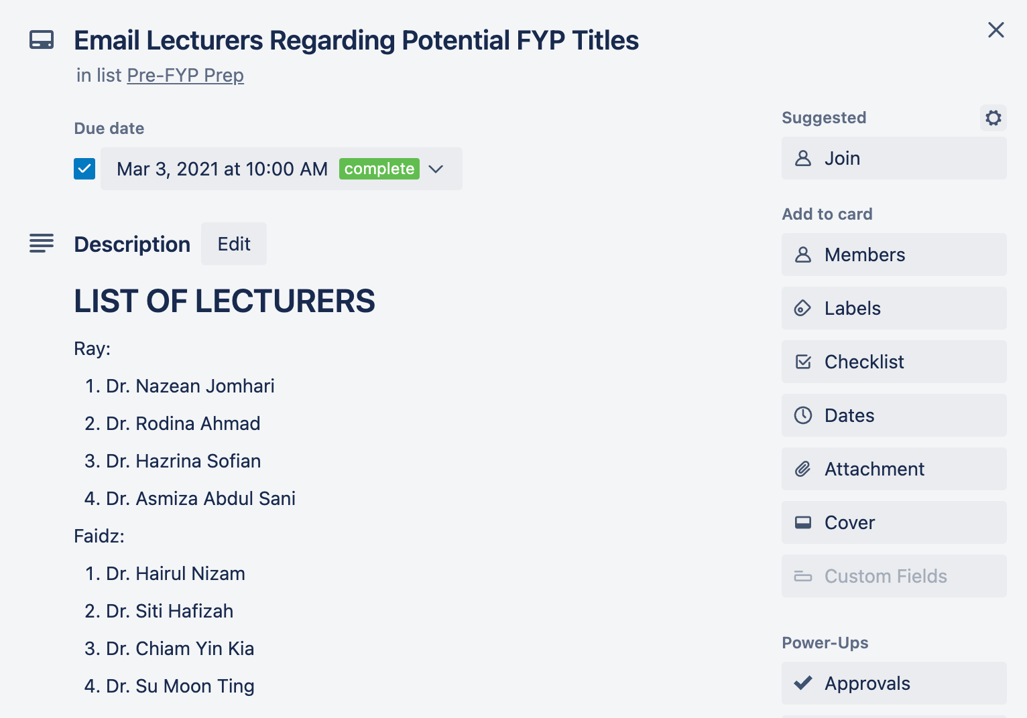This screenshot has width=1027, height=718.
Task: Close the card detail dialog
Action: (996, 30)
